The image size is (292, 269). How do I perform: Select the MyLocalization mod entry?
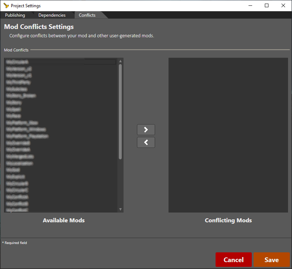click(x=20, y=163)
